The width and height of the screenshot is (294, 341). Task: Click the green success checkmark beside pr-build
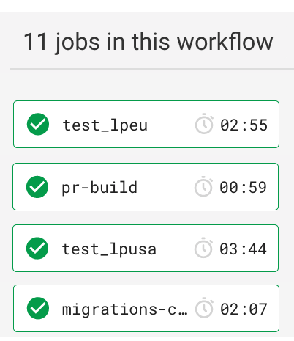tap(37, 187)
